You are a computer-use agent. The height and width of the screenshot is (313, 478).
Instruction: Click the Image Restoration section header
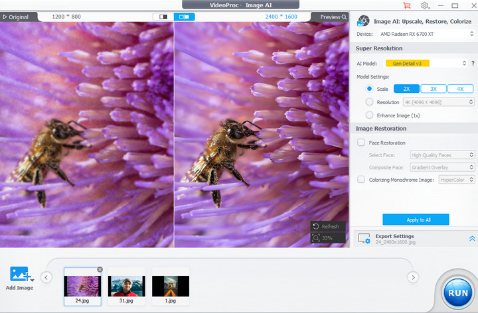pos(381,129)
